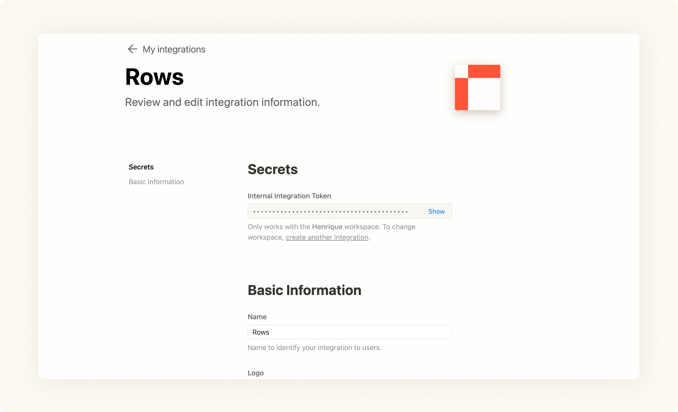Click the Secrets section heading
The height and width of the screenshot is (412, 678).
273,169
